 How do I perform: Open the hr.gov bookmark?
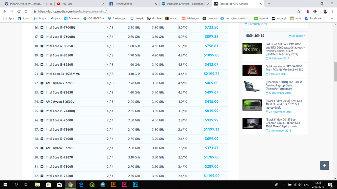(x=40, y=18)
